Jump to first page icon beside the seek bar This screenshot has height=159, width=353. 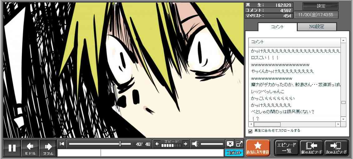point(62,144)
